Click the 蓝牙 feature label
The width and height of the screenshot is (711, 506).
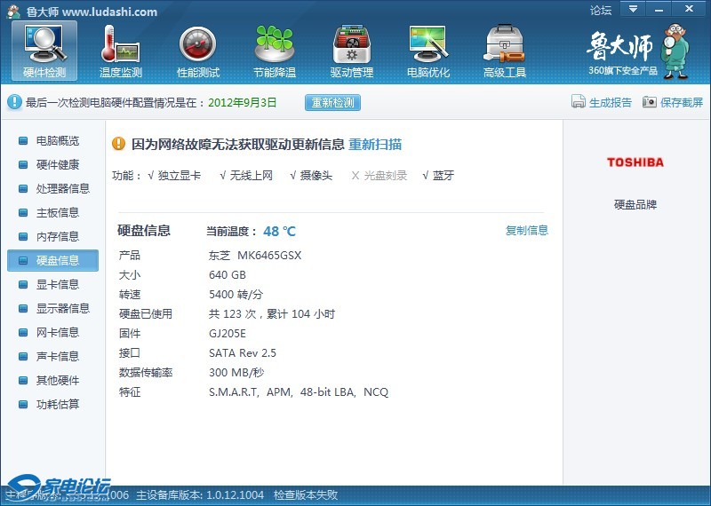tap(443, 175)
